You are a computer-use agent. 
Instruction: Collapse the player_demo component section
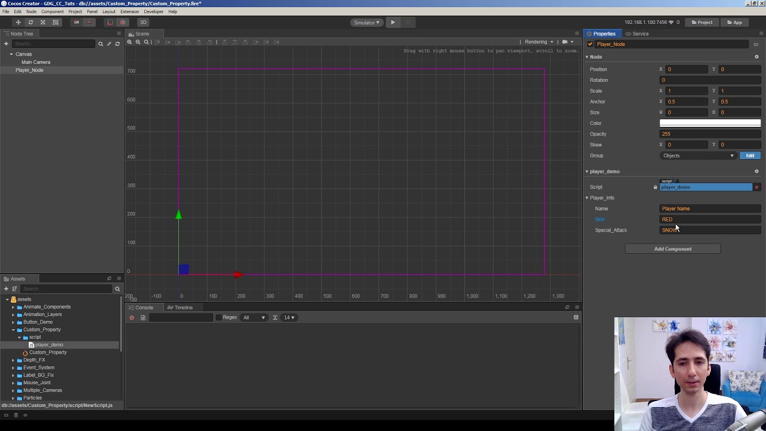click(586, 171)
